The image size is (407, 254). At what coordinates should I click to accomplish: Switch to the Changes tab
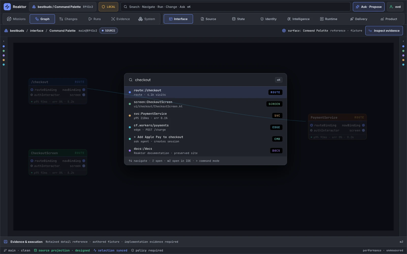(68, 19)
